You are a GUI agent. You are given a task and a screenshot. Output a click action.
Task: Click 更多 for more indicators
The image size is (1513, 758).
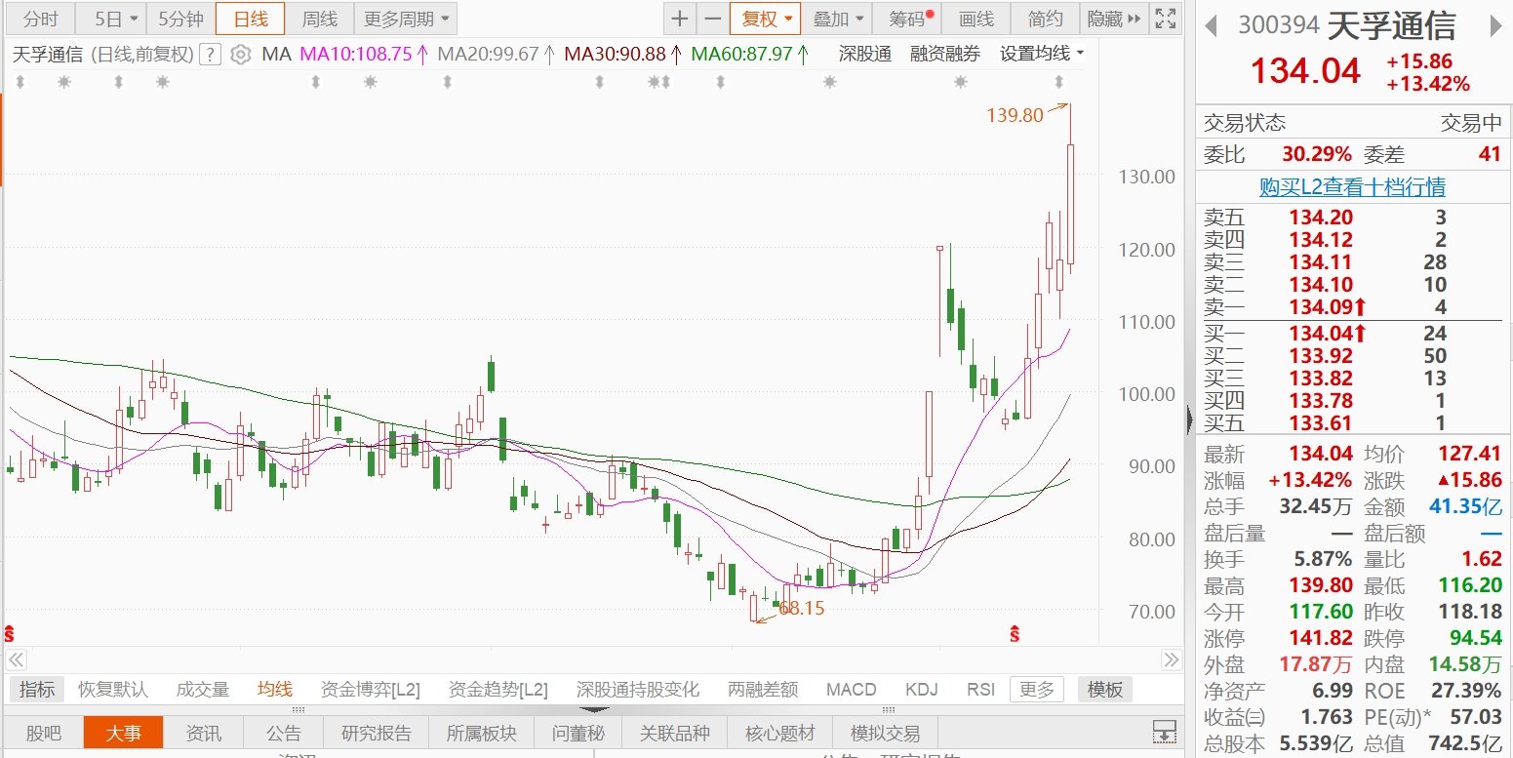coord(1037,690)
